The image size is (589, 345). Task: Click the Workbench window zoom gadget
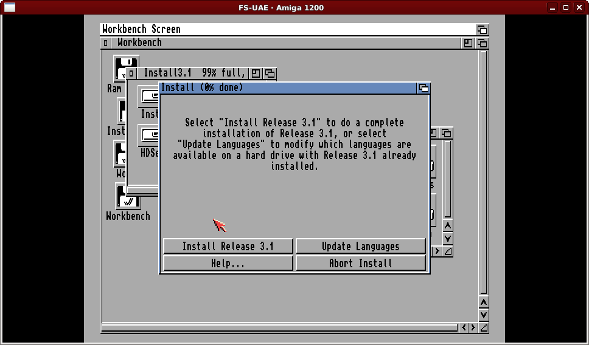[x=468, y=43]
